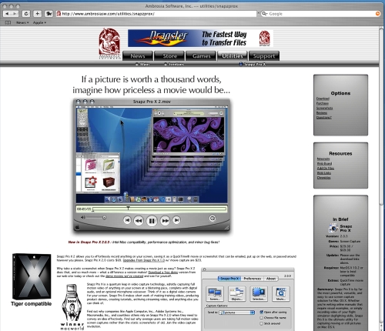Reload the page with the refresh button
This screenshot has height=331, width=385.
pos(26,14)
